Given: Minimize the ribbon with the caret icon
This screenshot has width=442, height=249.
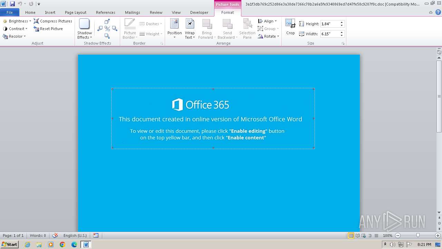Looking at the screenshot, I should [431, 12].
